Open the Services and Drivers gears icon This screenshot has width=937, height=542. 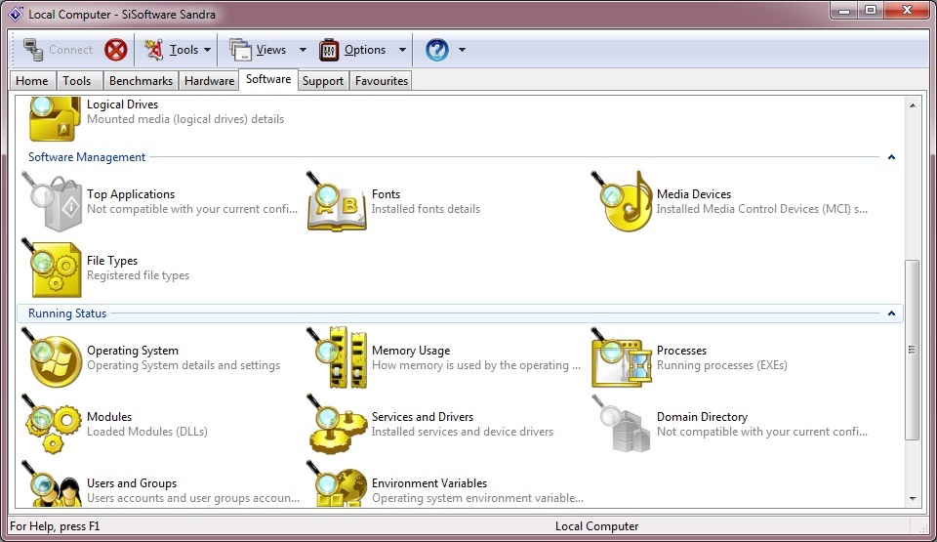(337, 424)
